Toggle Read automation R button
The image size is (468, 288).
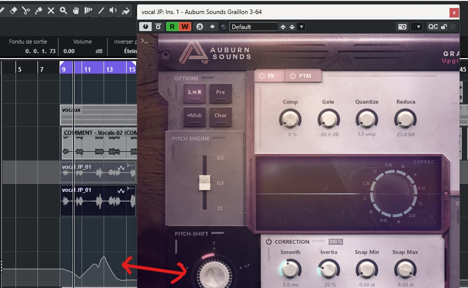point(172,27)
